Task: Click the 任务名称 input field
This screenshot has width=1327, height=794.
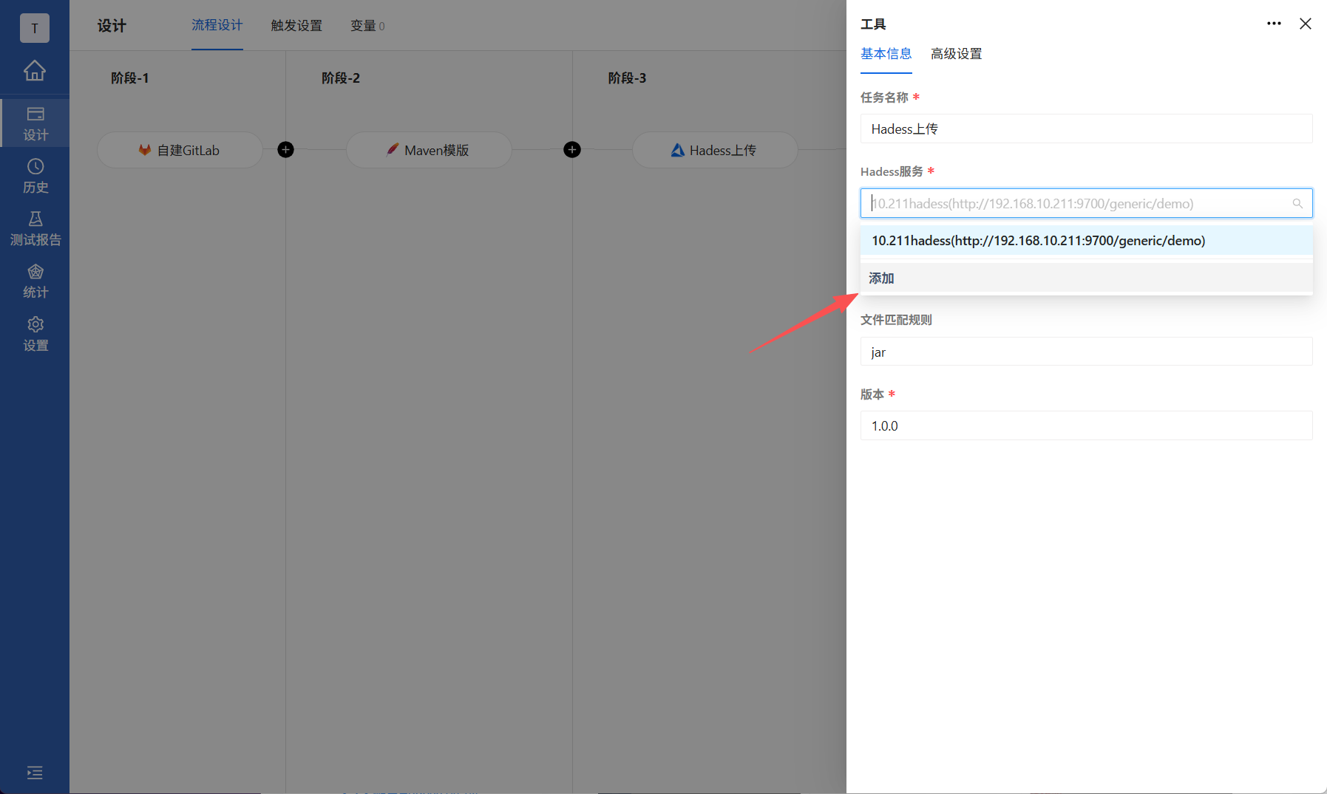Action: coord(1086,129)
